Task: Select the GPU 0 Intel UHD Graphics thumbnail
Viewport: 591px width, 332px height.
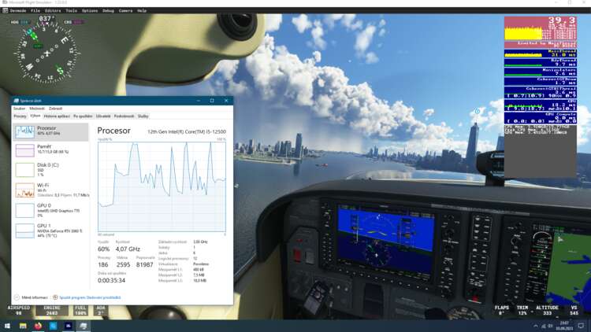Action: 25,210
